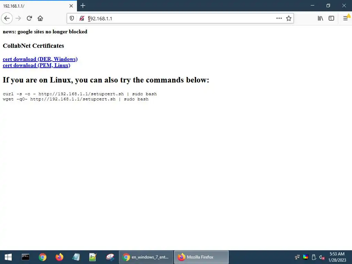Switch to the en_windows_7_ent Chrome window
Image resolution: width=352 pixels, height=264 pixels.
click(146, 257)
